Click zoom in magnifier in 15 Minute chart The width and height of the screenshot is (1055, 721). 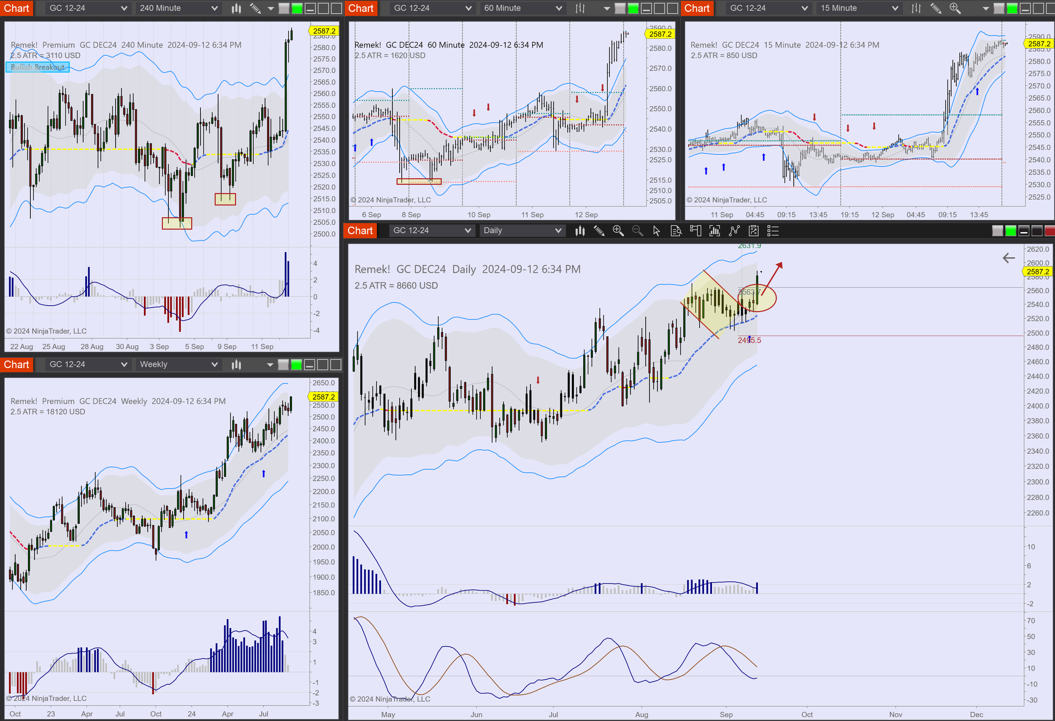pyautogui.click(x=955, y=8)
